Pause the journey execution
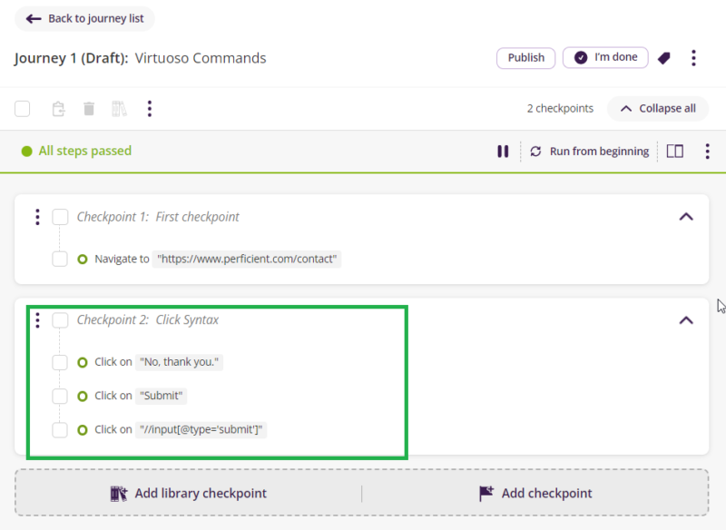The image size is (726, 530). pyautogui.click(x=503, y=152)
